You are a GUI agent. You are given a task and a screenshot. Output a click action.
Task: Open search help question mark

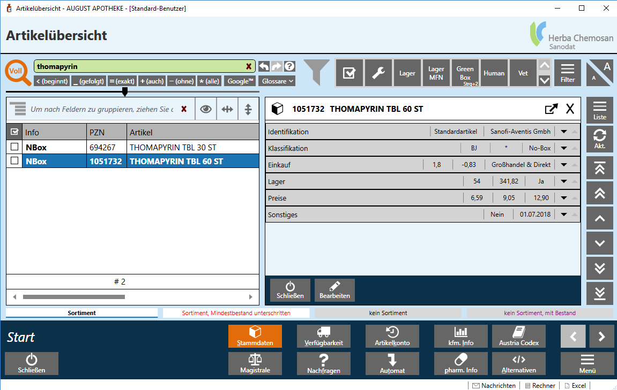tap(289, 66)
